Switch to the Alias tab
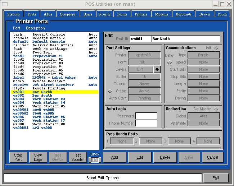Viewport: 234px width, 186px height. [x=48, y=14]
